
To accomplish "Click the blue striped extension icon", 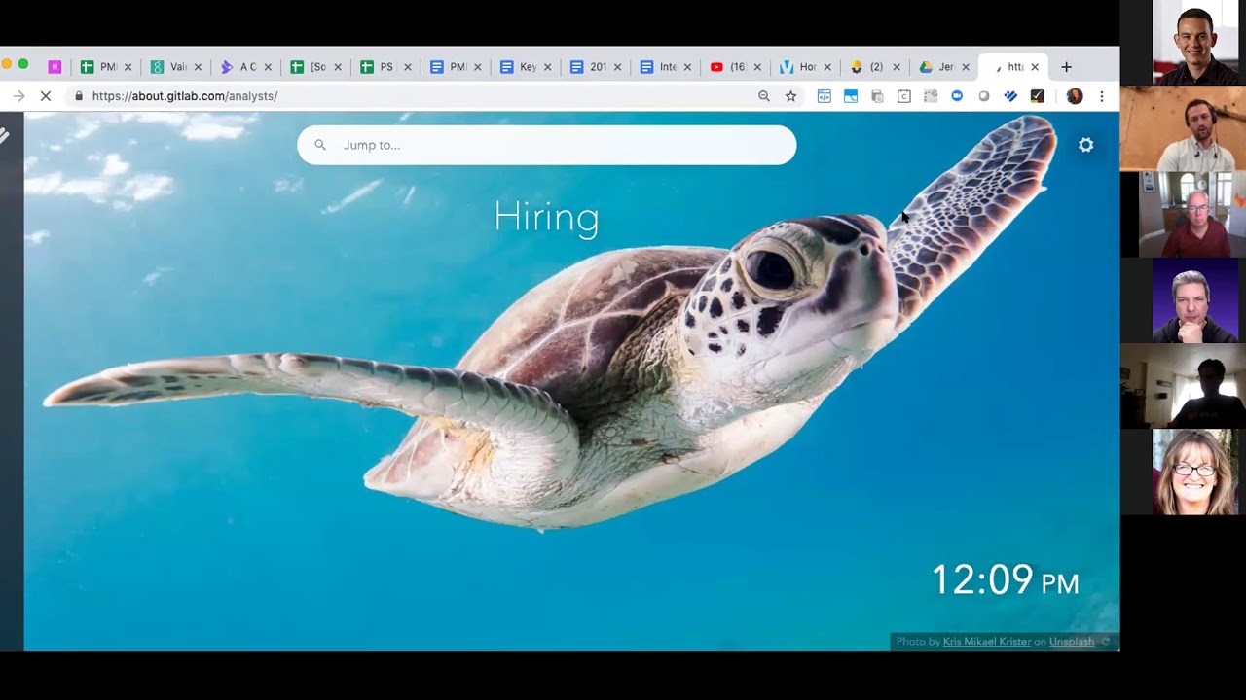I will (x=1010, y=96).
